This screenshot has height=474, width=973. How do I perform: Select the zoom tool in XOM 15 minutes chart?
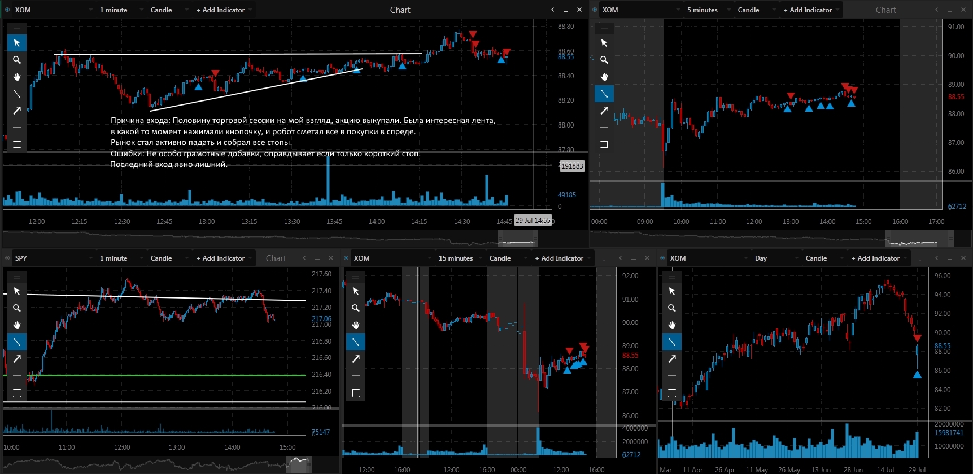click(x=356, y=308)
